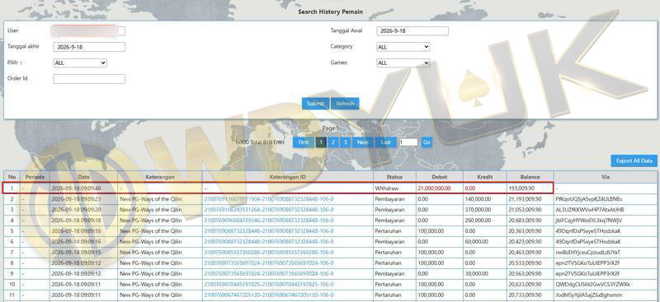Open Keterangan ID link in row 5
The height and width of the screenshot is (302, 660).
point(269,231)
